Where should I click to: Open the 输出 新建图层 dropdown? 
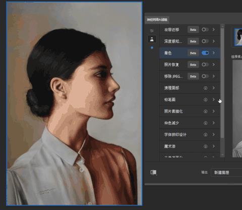coord(226,172)
